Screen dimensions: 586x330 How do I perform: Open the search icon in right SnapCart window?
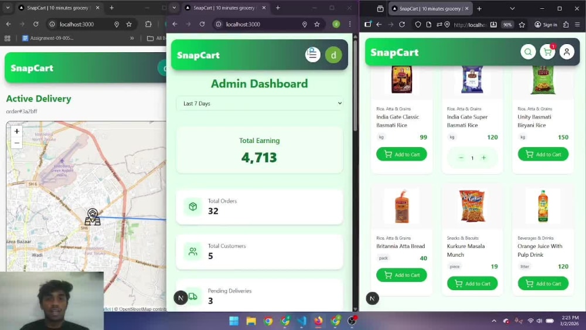528,52
